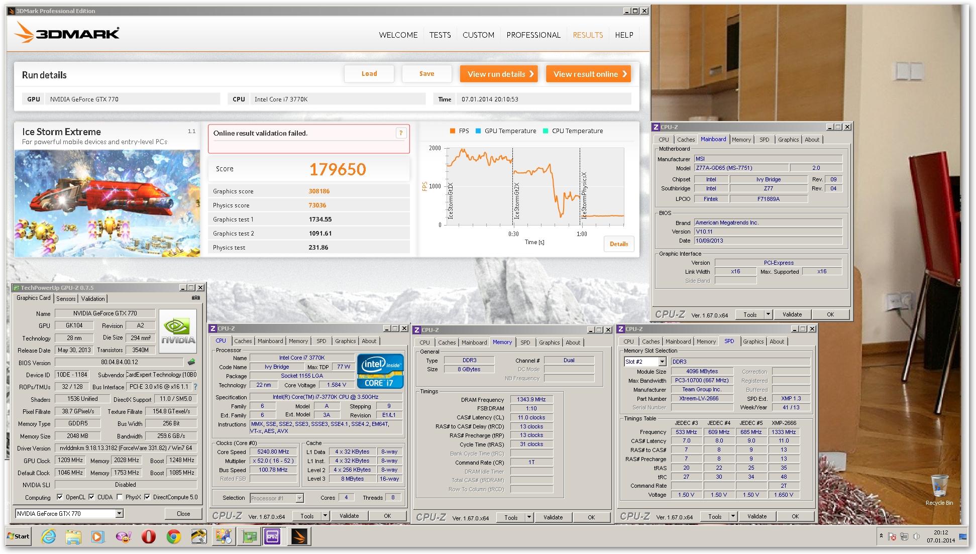Open the Graphics tab in CPU-Z SPD window
This screenshot has height=554, width=976.
pyautogui.click(x=753, y=342)
